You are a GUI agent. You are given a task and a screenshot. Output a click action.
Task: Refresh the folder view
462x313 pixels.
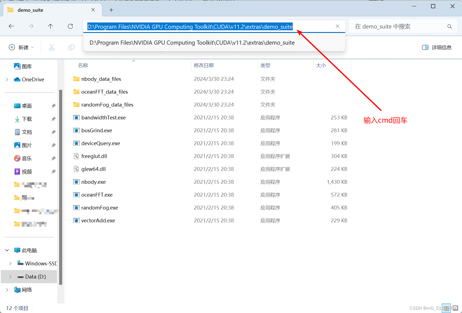point(70,26)
